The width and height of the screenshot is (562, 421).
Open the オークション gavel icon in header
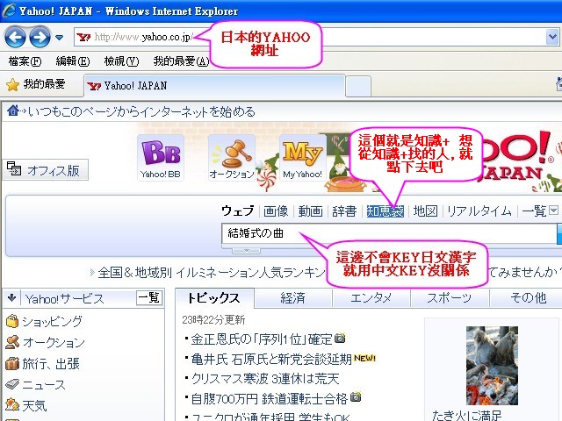pyautogui.click(x=232, y=158)
